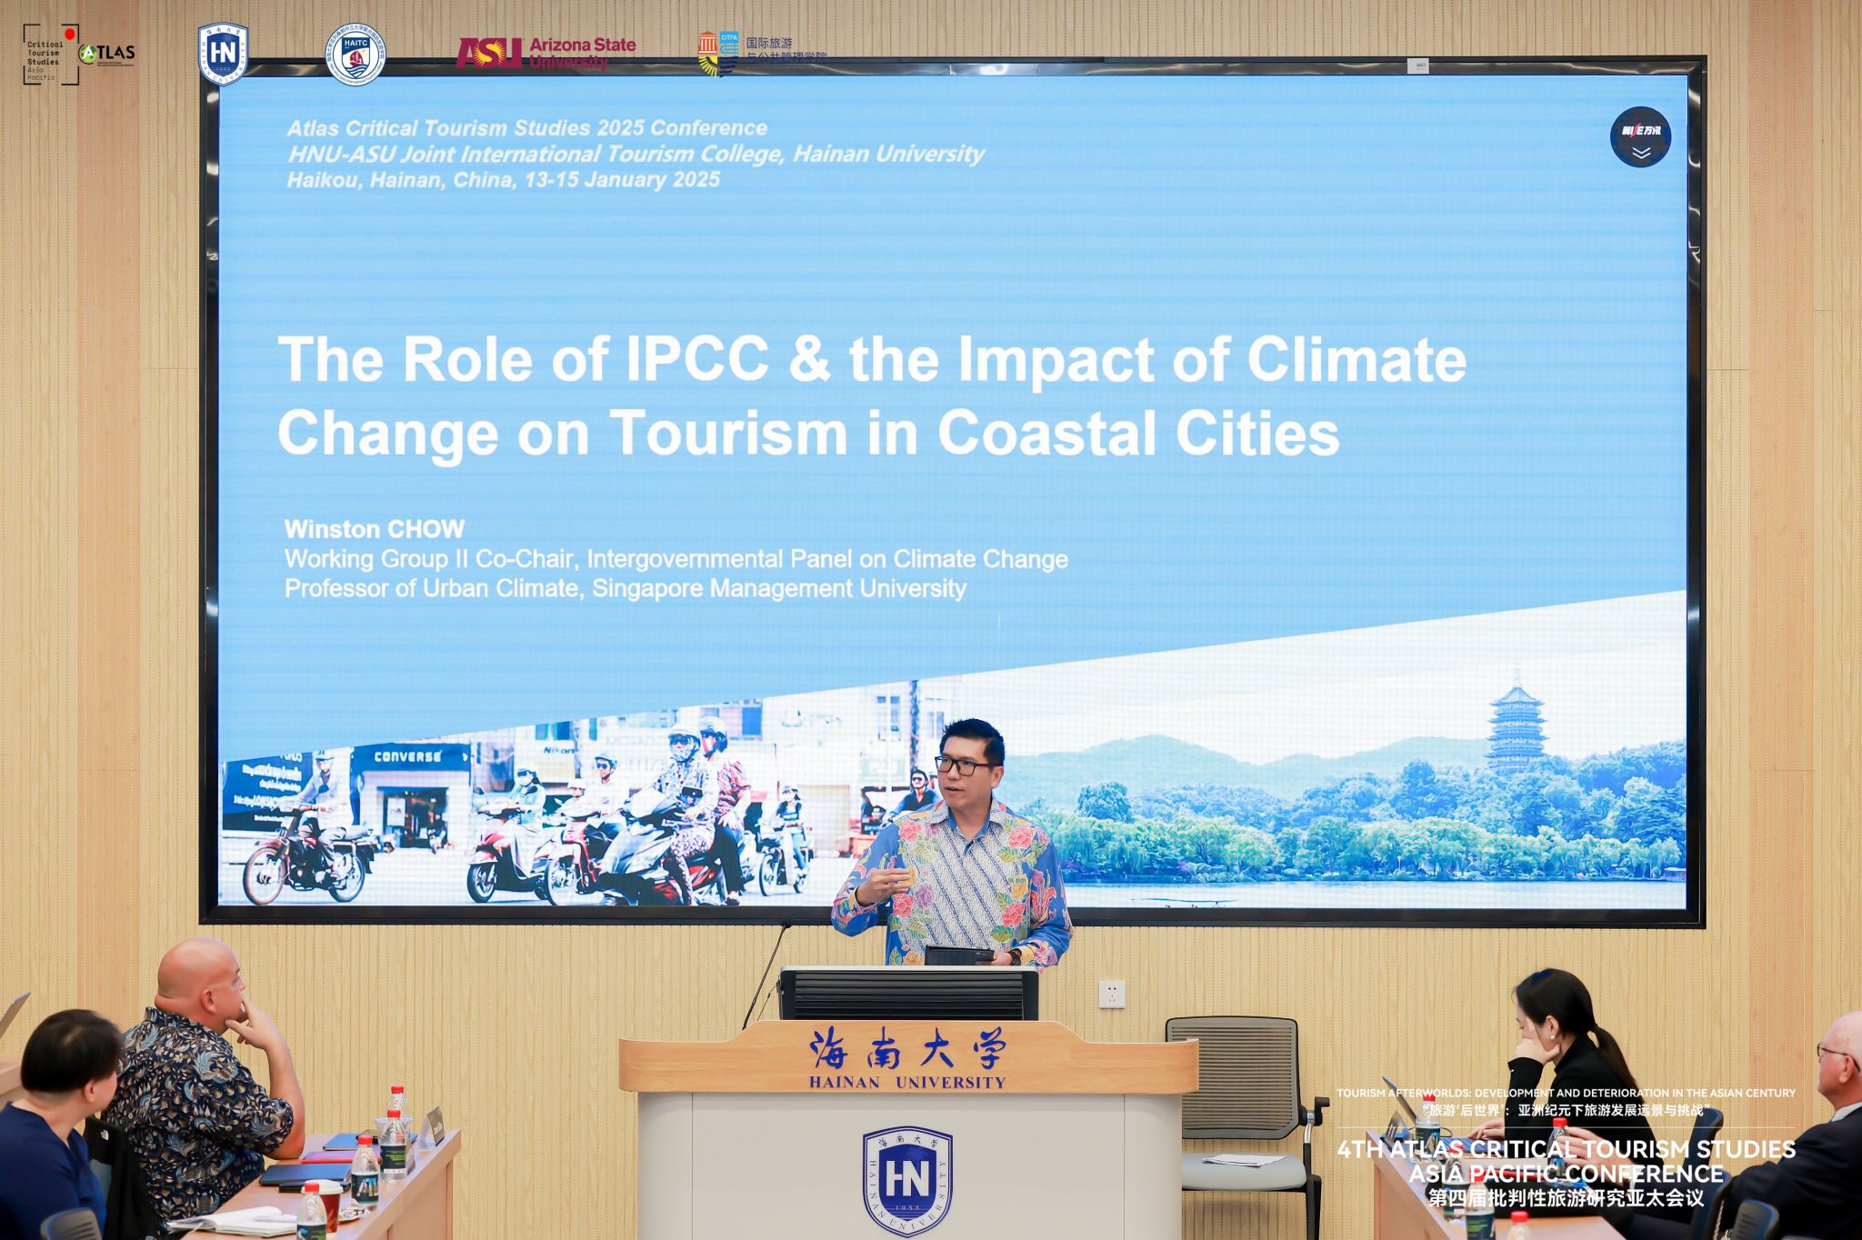Click the HN shield emblem on the podium
The image size is (1862, 1240).
click(x=906, y=1181)
